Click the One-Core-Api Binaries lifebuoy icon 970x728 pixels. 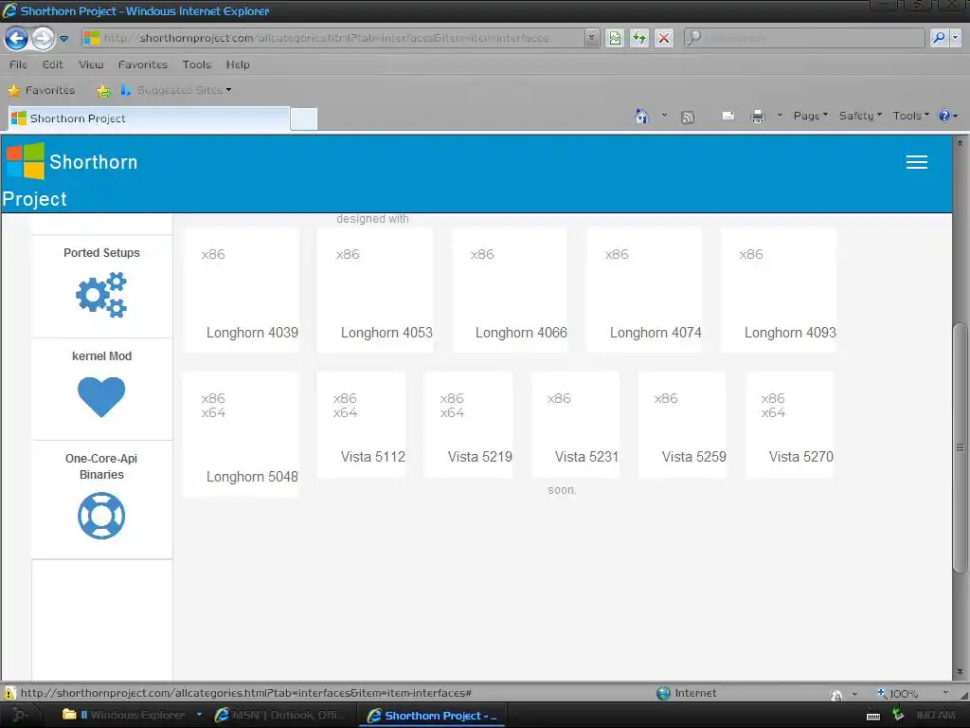(x=101, y=516)
